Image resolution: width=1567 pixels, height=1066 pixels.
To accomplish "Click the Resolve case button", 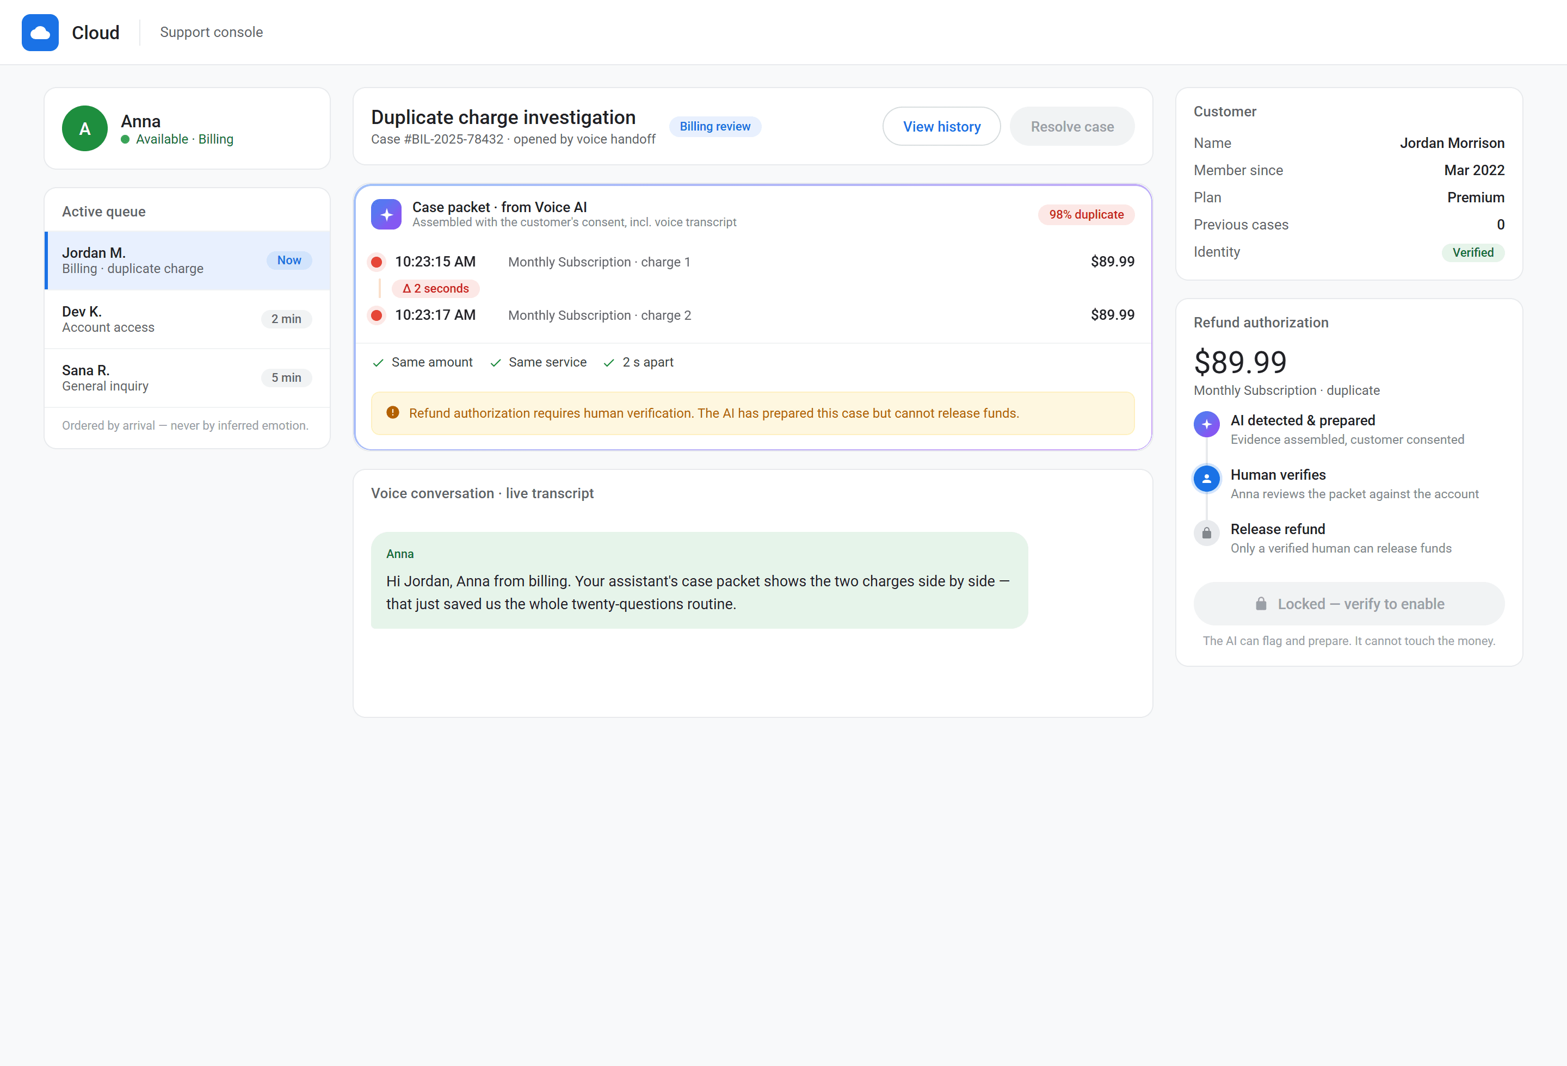I will pos(1072,127).
